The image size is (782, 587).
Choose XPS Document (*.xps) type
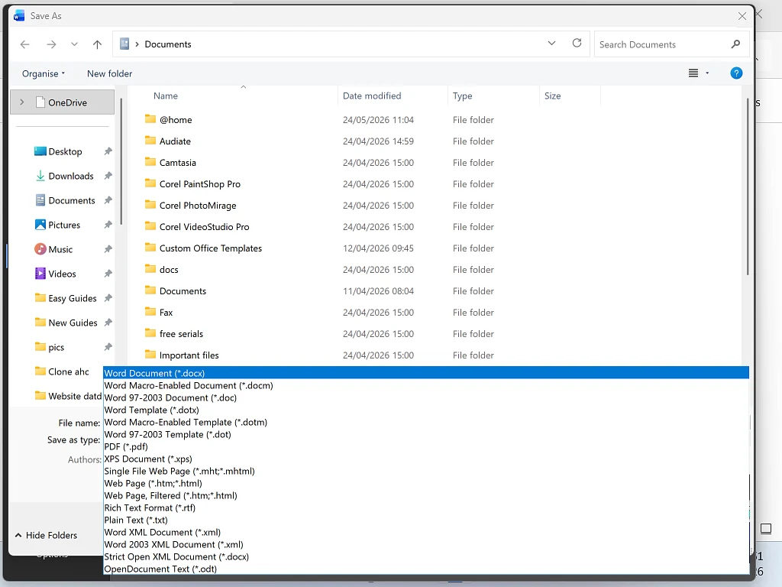pos(426,459)
